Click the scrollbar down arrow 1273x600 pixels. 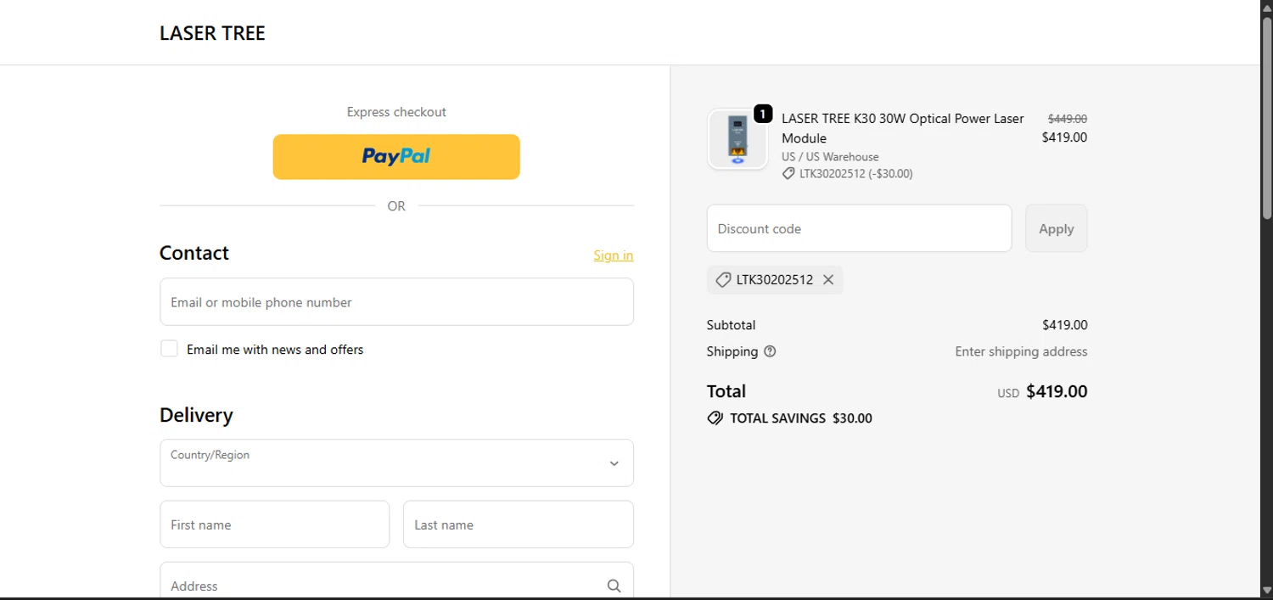(1267, 590)
